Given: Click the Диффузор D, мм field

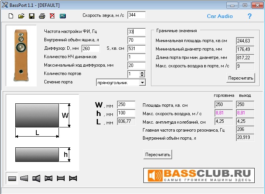Looking at the screenshot, I should tap(91, 49).
